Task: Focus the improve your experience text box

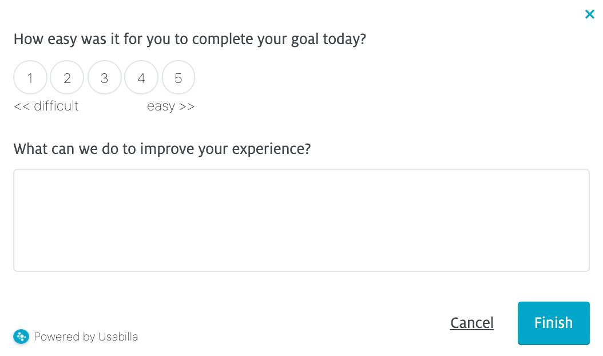Action: [x=301, y=220]
